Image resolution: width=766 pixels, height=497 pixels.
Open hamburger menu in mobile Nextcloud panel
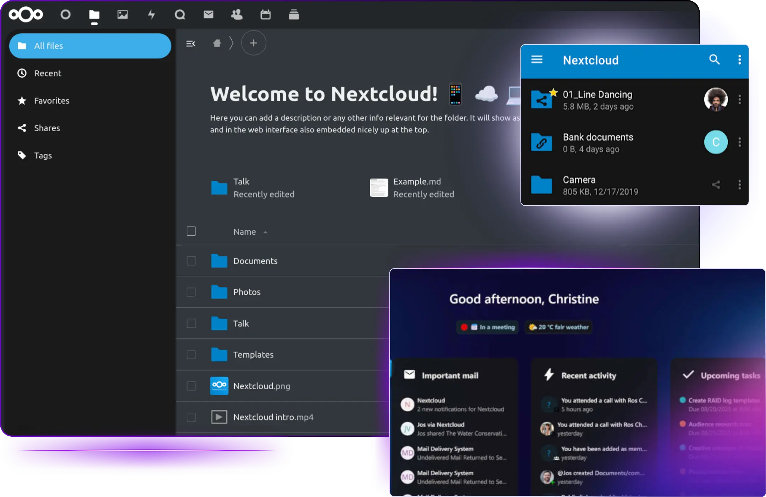click(x=537, y=60)
